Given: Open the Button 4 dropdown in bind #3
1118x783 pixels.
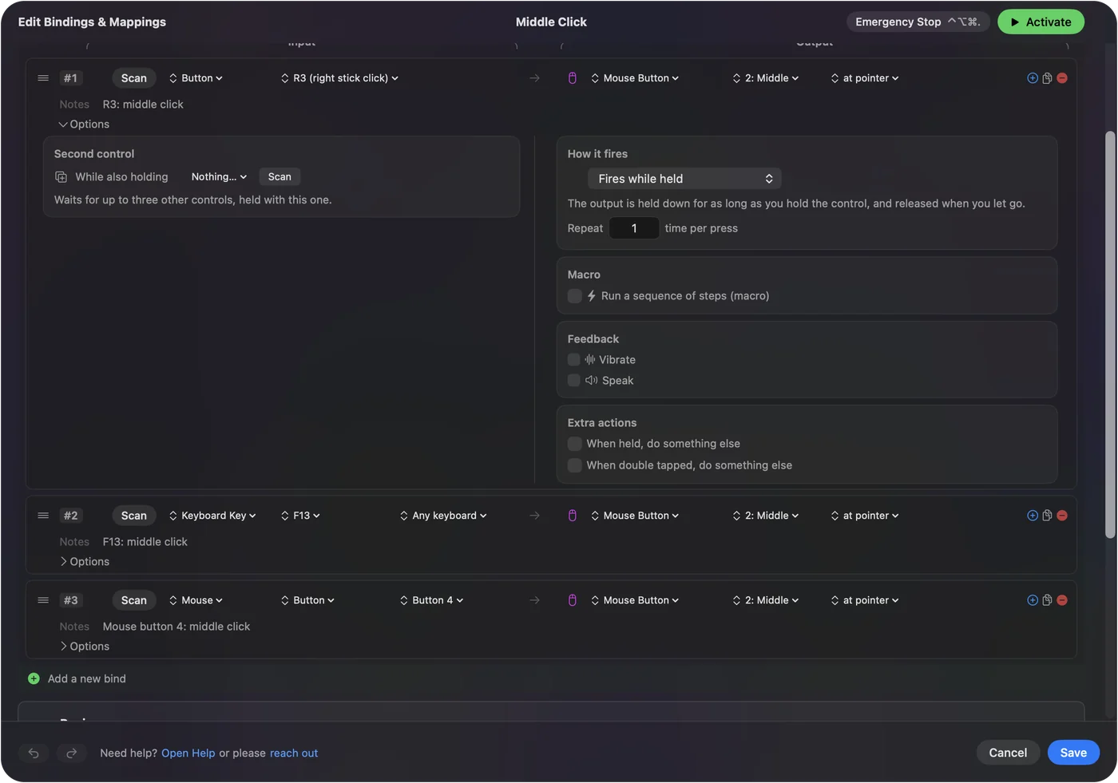Looking at the screenshot, I should (431, 600).
